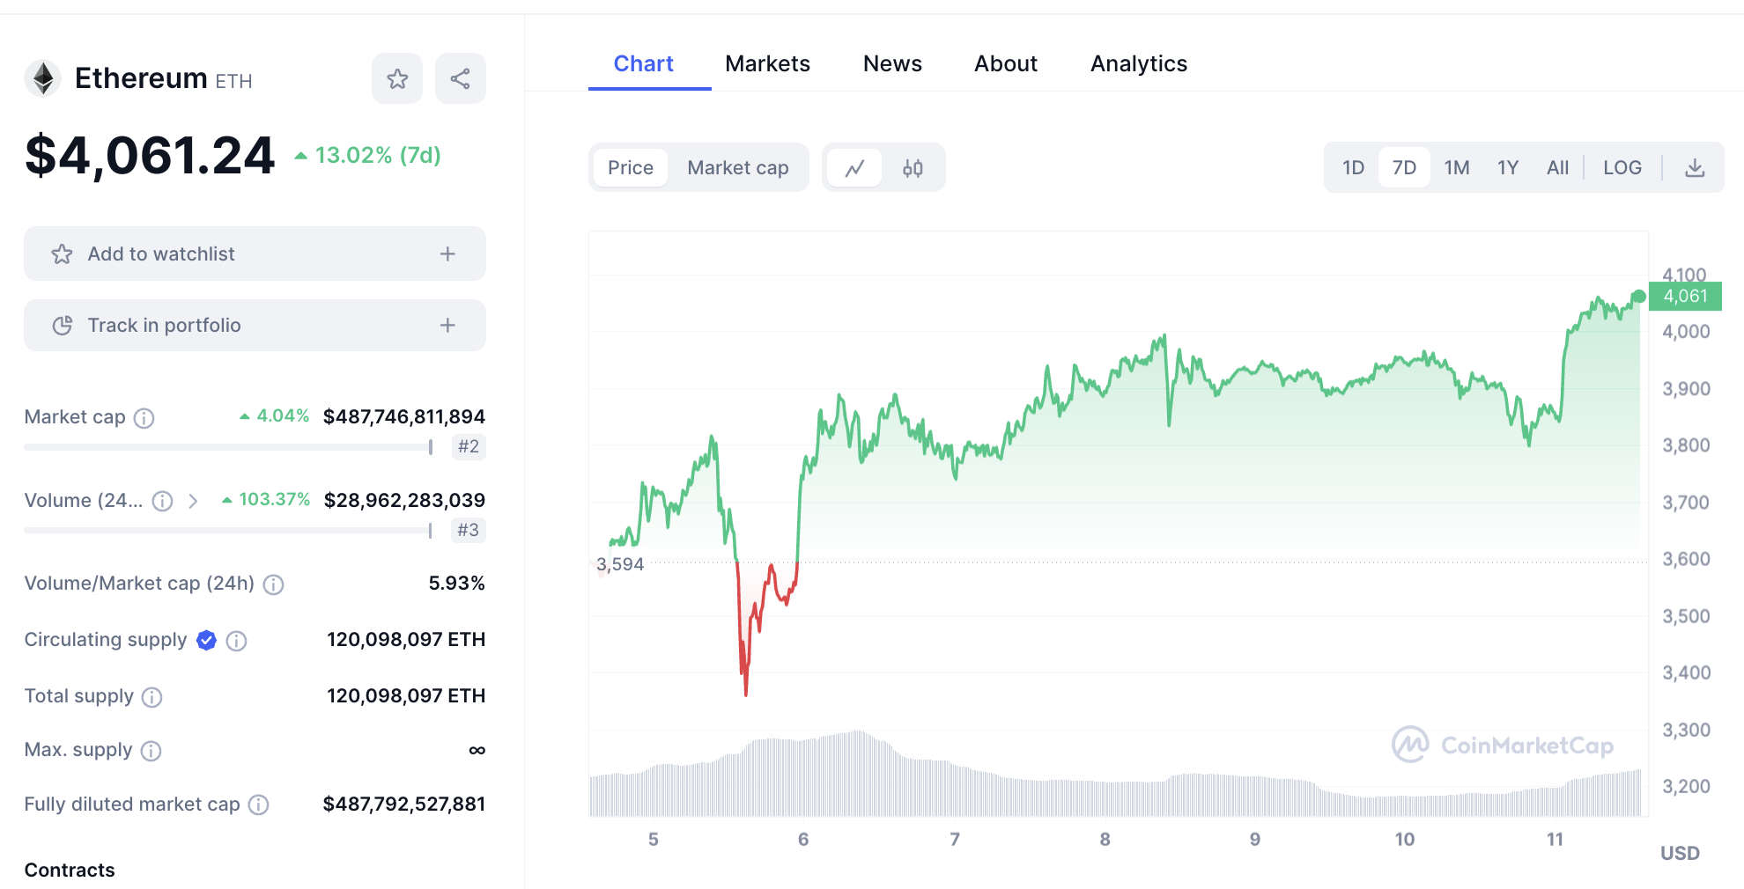
Task: Select the Price chart toggle
Action: click(x=631, y=168)
